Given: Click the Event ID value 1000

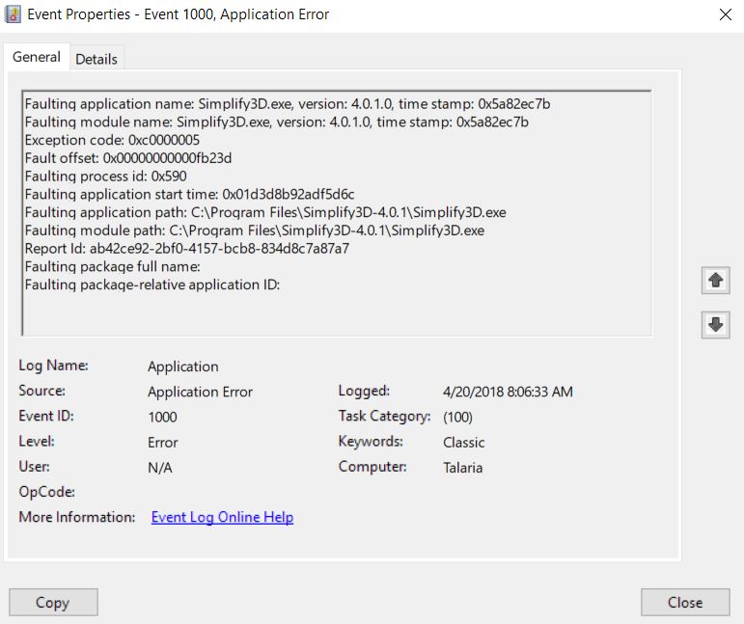Looking at the screenshot, I should point(162,417).
